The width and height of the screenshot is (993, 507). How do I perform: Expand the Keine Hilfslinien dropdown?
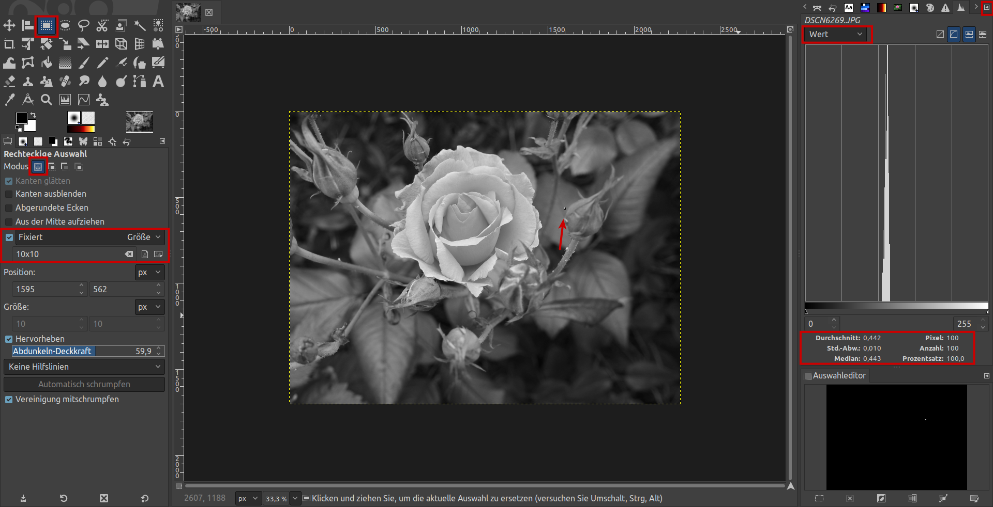click(x=84, y=367)
